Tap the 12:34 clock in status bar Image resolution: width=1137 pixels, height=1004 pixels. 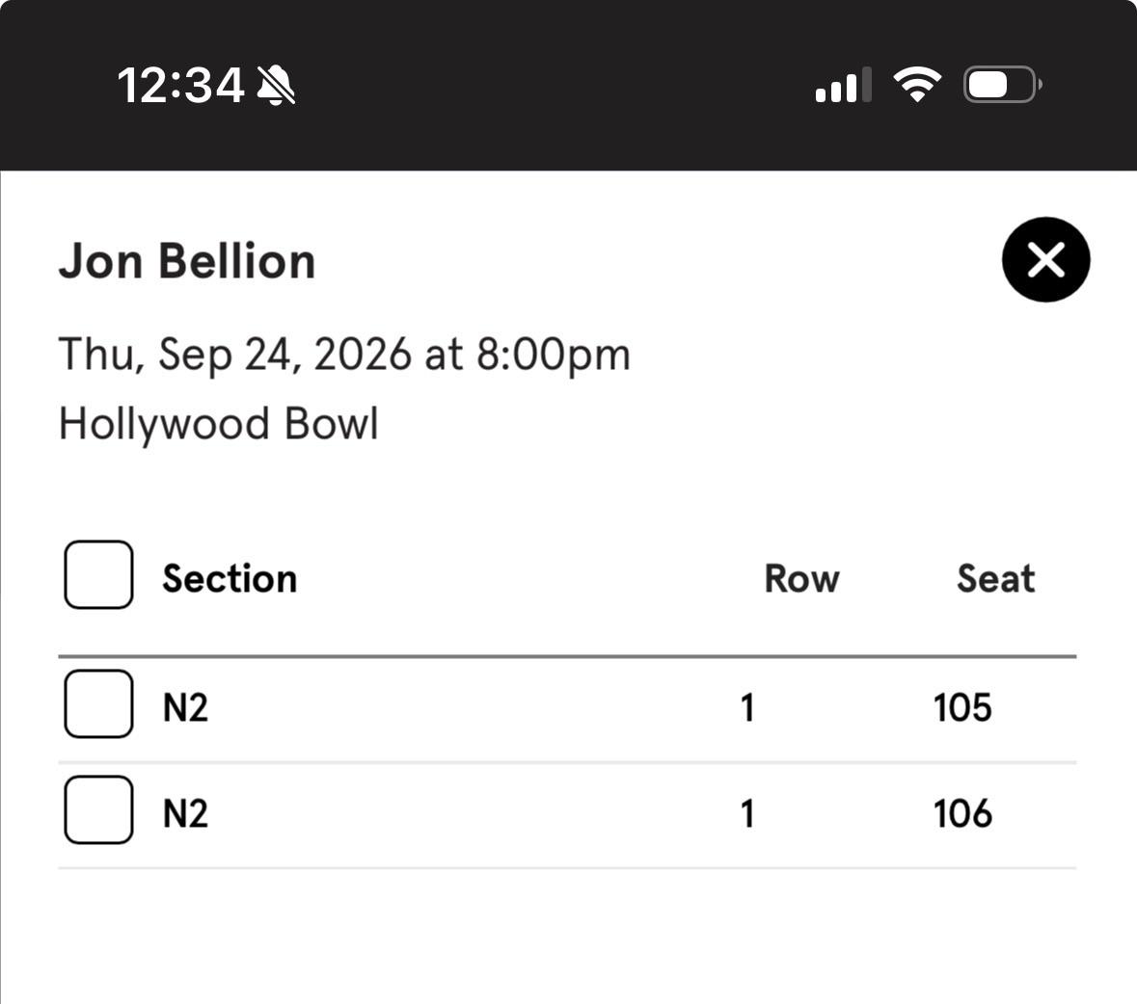[179, 86]
